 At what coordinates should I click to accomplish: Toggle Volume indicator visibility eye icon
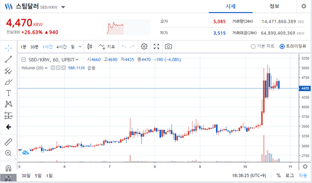(53, 68)
